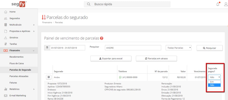The image size is (228, 100).
Task: Click phone number (41) 99999-9999
Action: pos(130,77)
